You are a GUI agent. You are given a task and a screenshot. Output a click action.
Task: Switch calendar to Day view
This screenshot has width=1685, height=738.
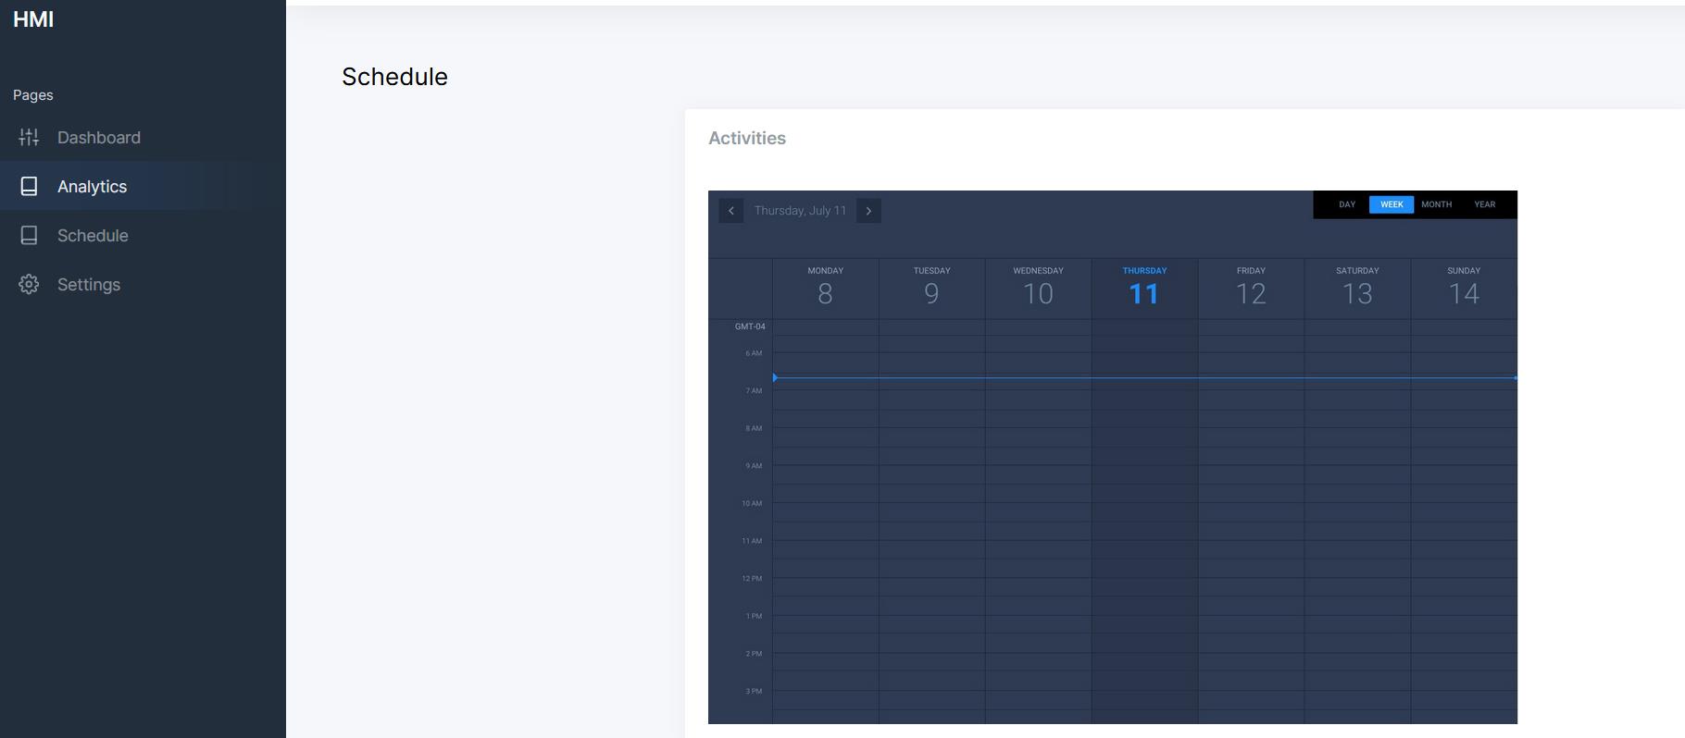1346,204
